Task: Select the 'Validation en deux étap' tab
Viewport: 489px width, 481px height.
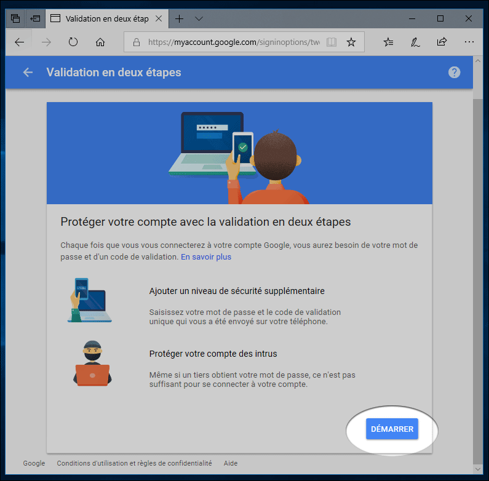Action: pos(106,18)
